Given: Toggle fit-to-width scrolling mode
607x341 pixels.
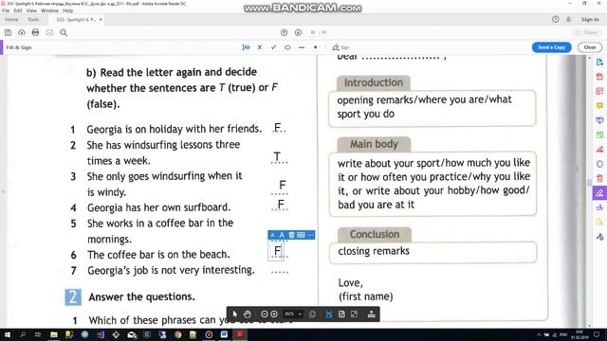Looking at the screenshot, I should [x=329, y=314].
